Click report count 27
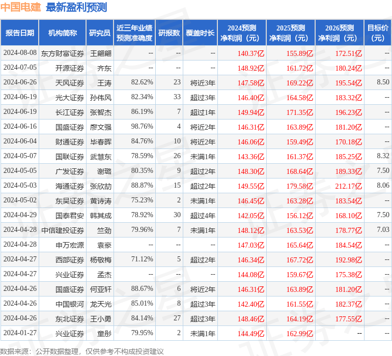The image size is (392, 356). coord(177,318)
